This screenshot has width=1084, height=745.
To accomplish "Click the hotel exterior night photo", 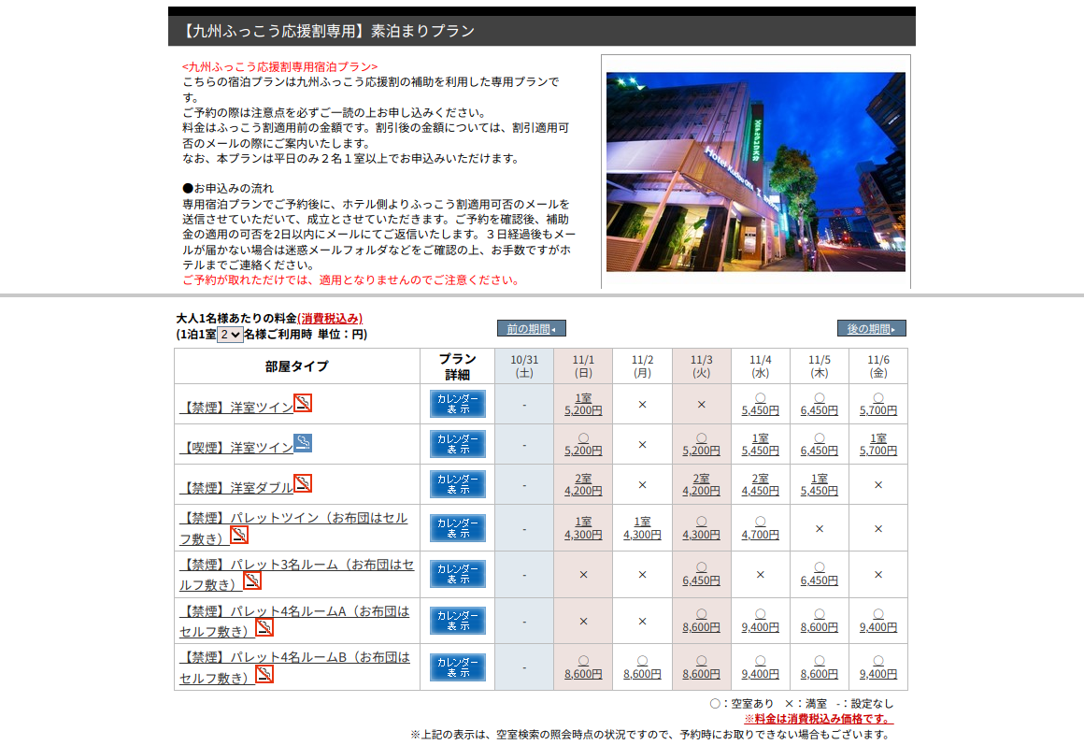I will (756, 172).
